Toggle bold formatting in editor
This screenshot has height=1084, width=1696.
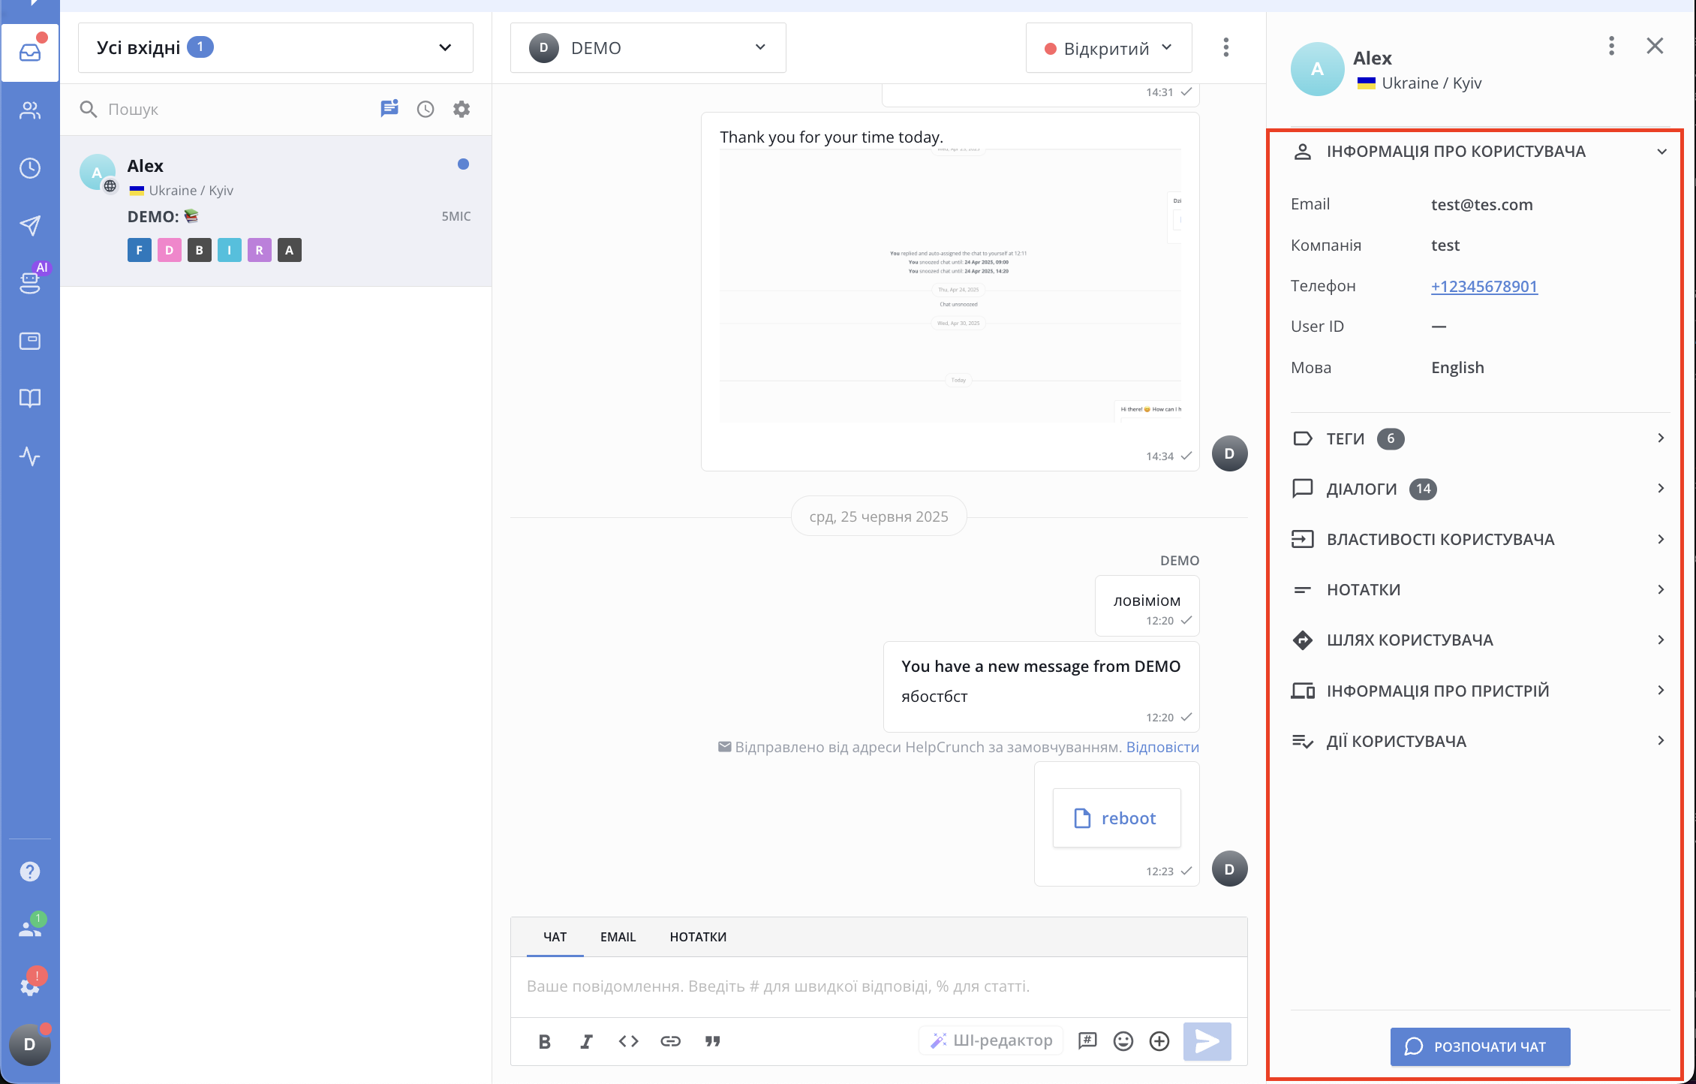coord(545,1041)
